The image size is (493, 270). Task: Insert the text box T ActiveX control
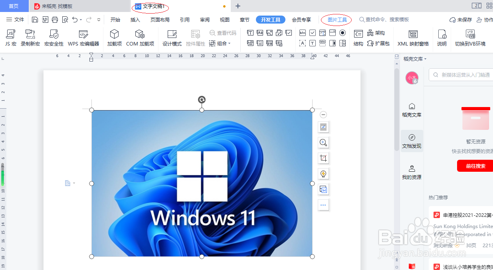(x=313, y=43)
